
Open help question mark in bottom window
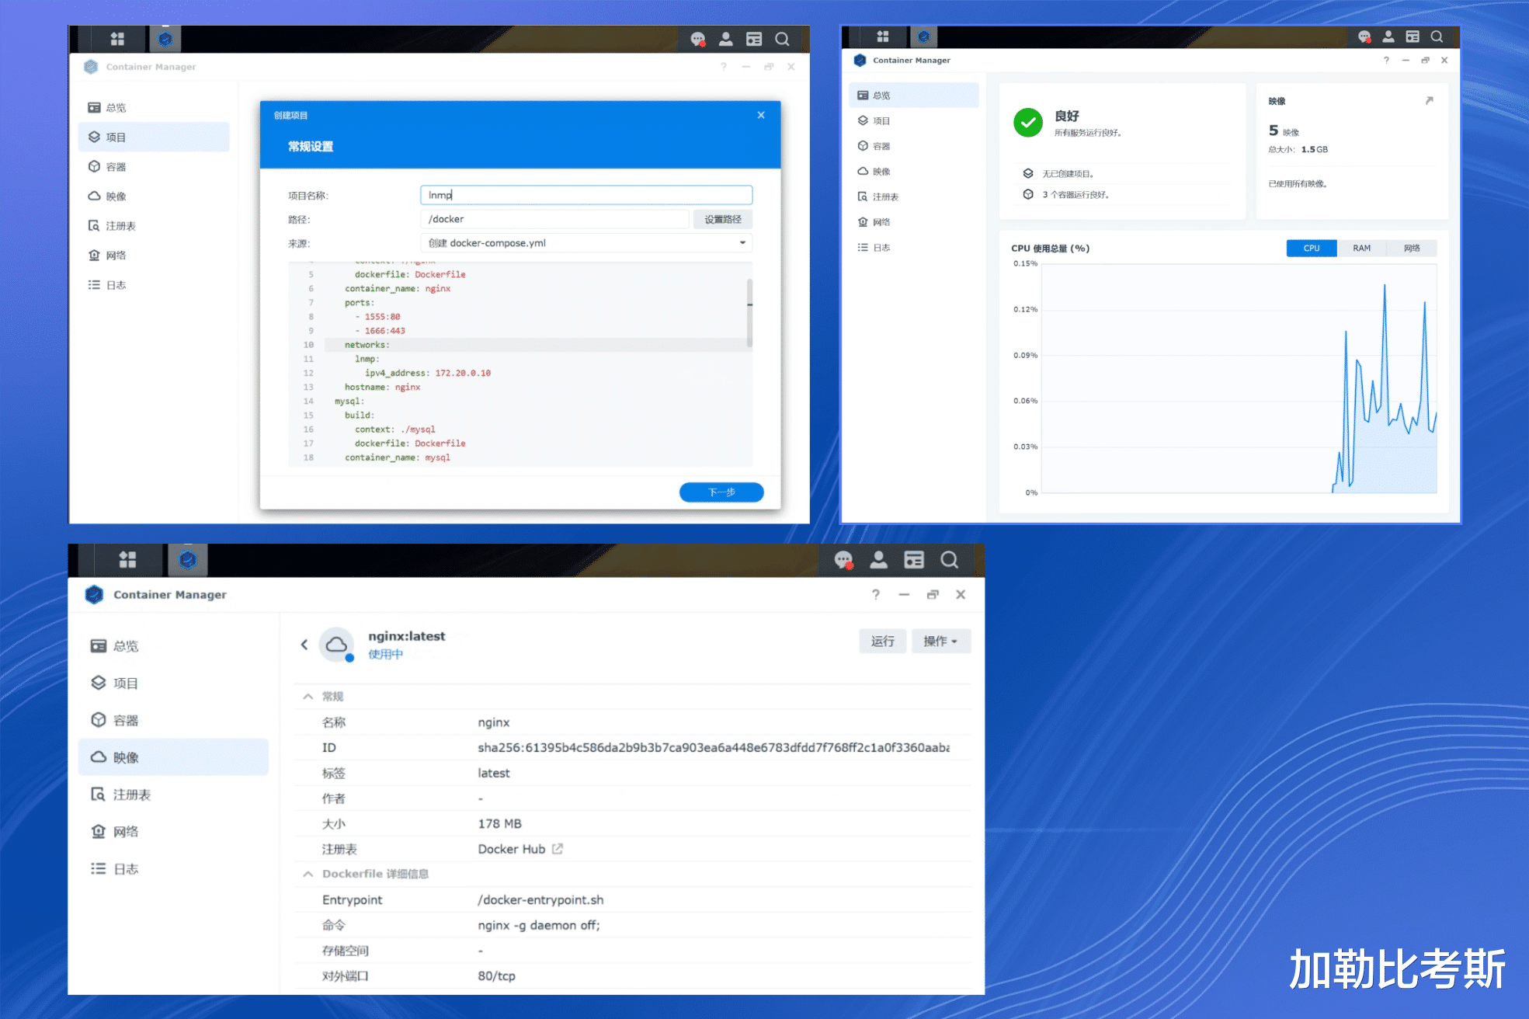[x=876, y=594]
